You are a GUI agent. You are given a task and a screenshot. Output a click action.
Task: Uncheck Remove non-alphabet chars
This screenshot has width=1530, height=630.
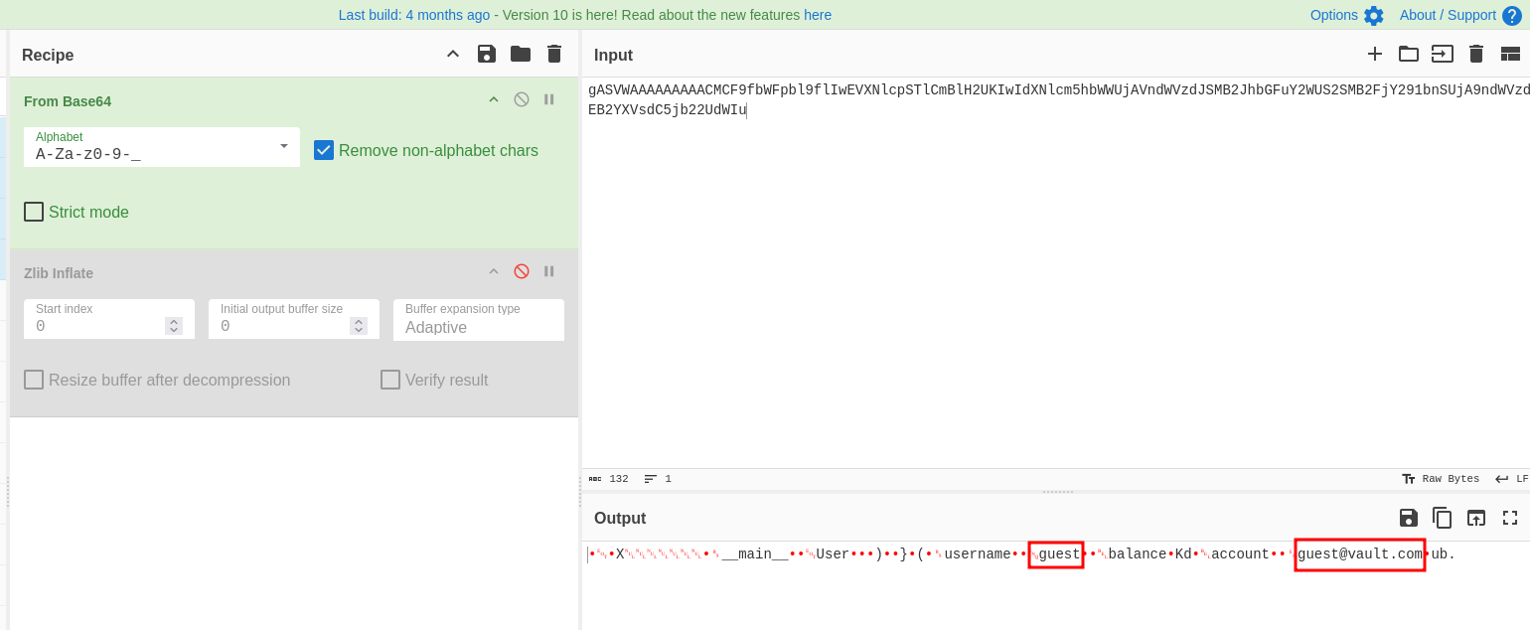[x=324, y=150]
